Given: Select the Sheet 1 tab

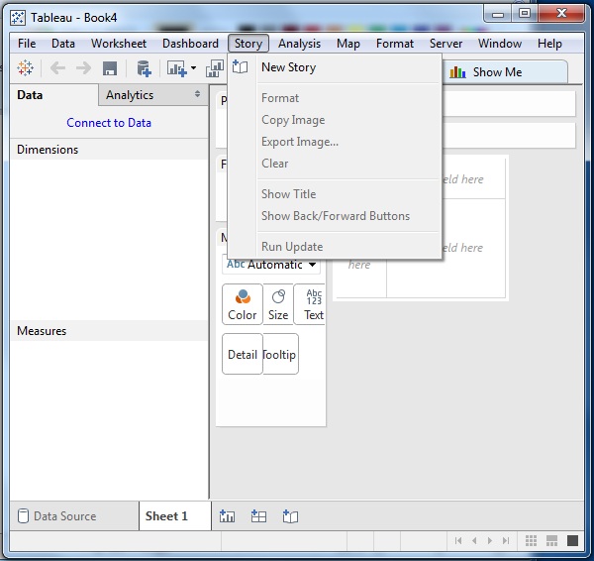Looking at the screenshot, I should coord(166,516).
